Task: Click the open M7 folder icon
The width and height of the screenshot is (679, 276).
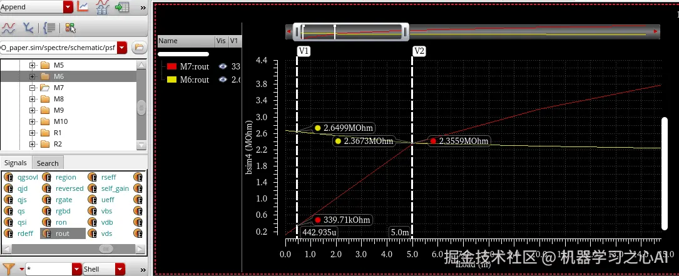Action: click(45, 88)
